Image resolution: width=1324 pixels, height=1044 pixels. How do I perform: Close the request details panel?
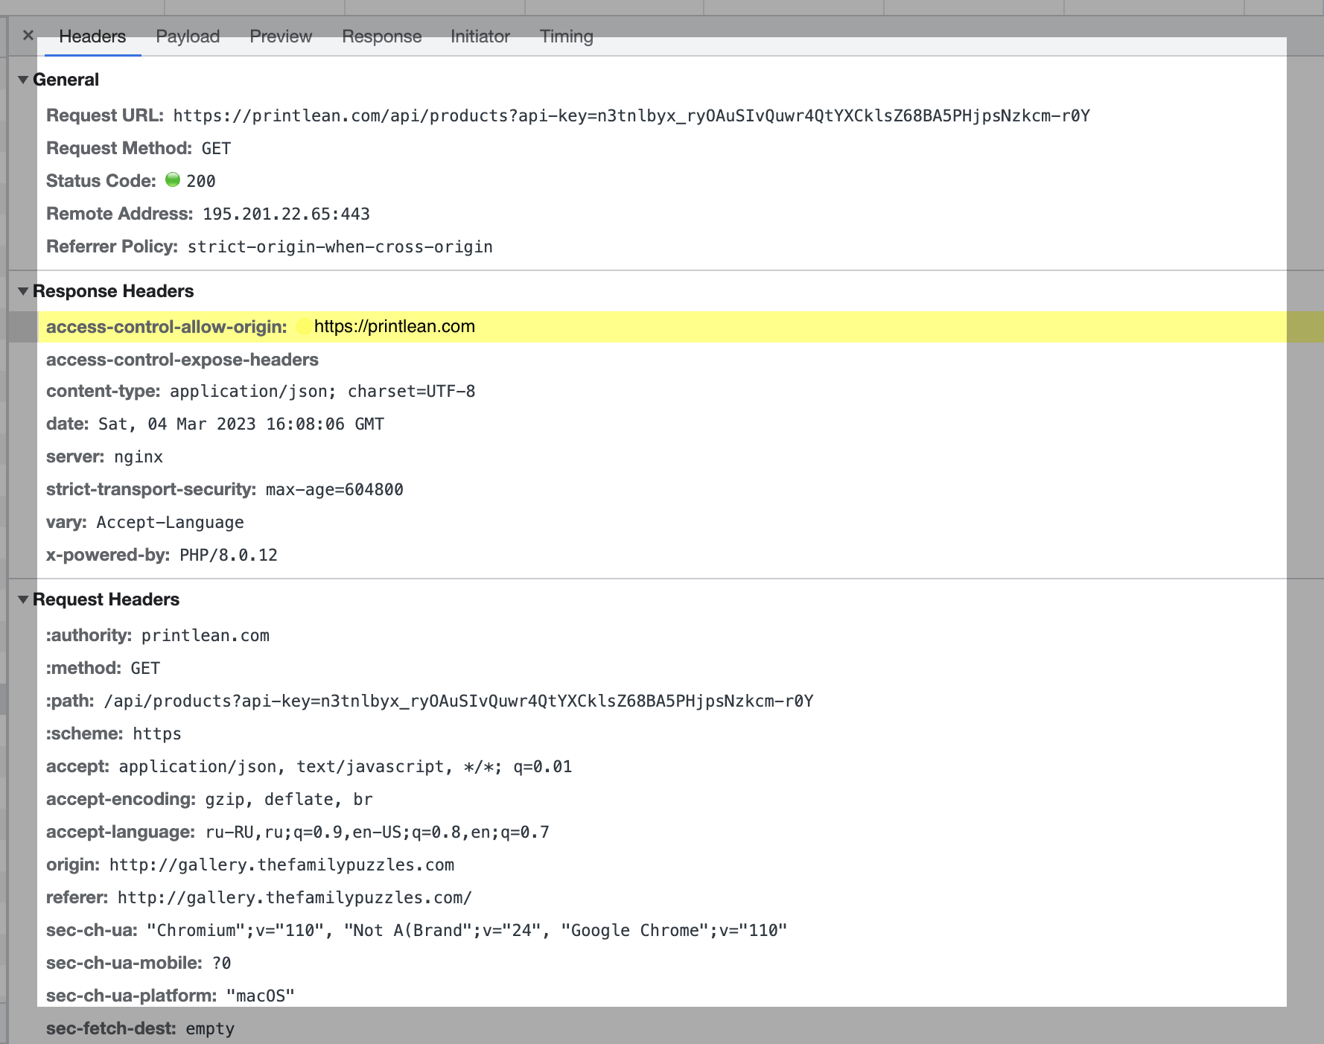tap(28, 35)
